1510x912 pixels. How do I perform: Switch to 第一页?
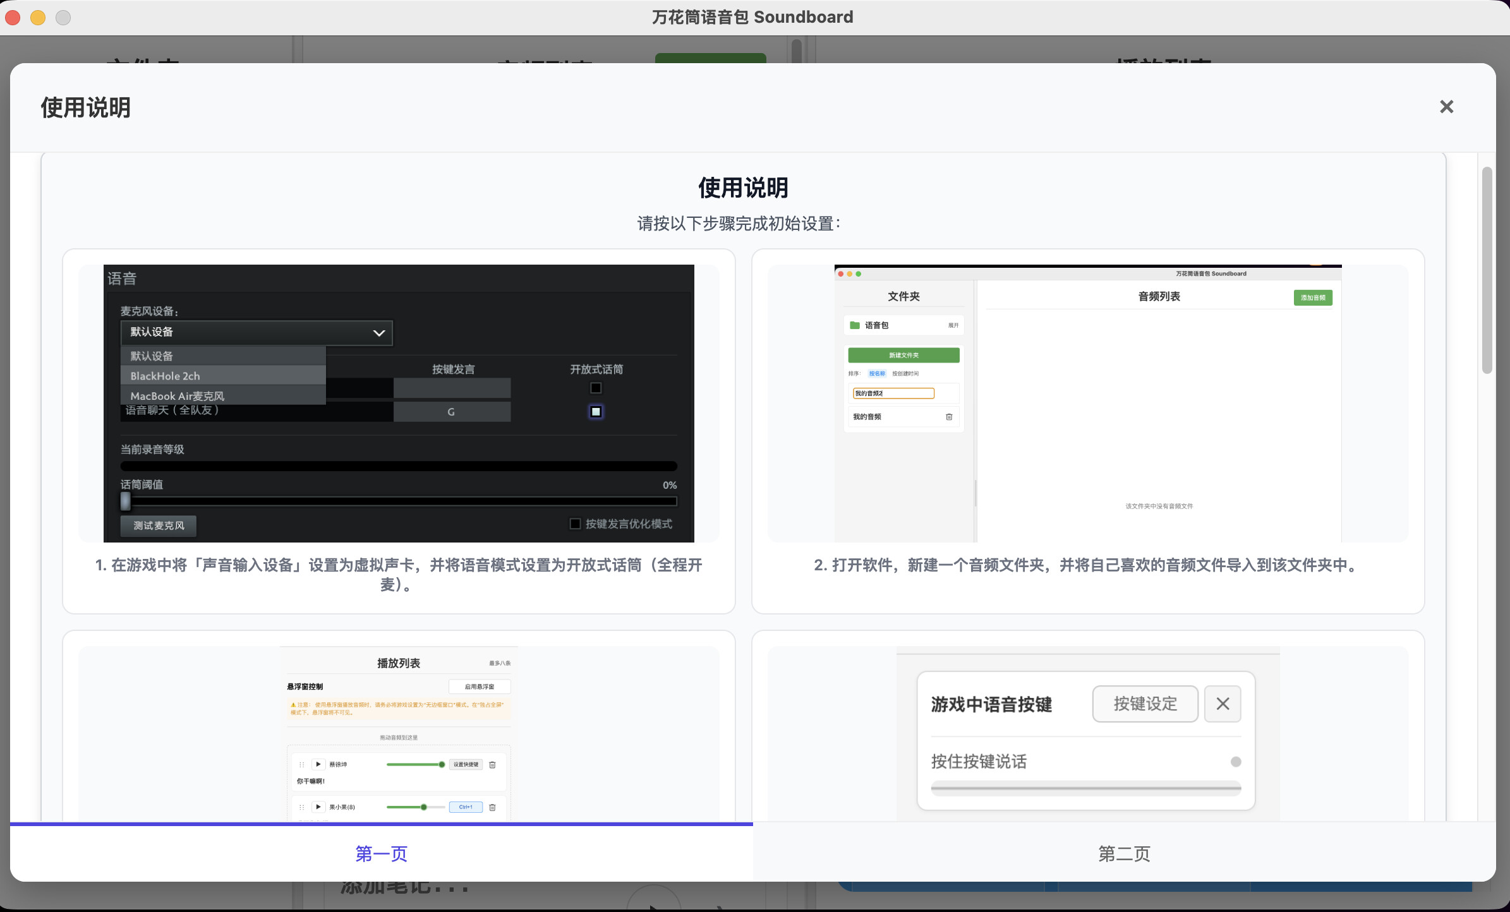(x=381, y=853)
